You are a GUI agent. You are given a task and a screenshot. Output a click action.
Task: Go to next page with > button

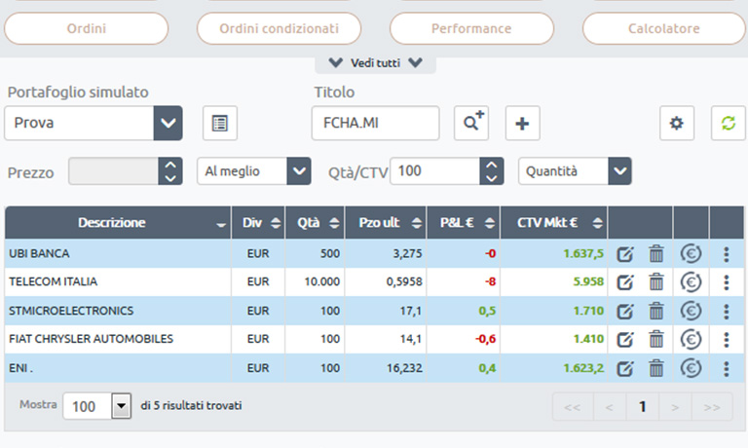675,407
